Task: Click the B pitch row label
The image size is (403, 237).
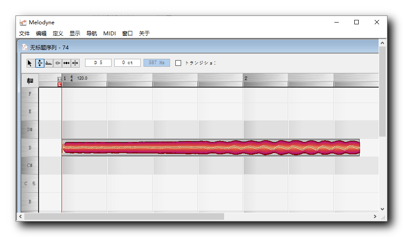Action: coord(30,202)
